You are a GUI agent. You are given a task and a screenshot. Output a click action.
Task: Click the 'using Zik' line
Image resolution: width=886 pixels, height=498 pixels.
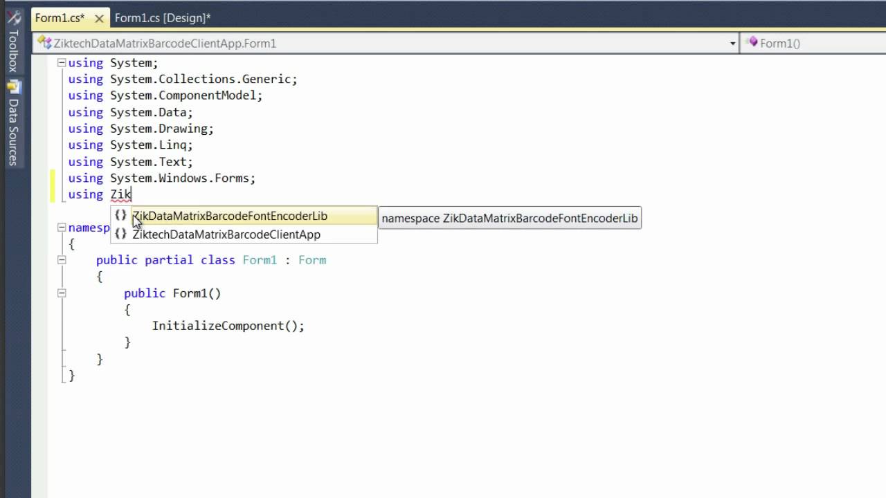click(x=100, y=194)
